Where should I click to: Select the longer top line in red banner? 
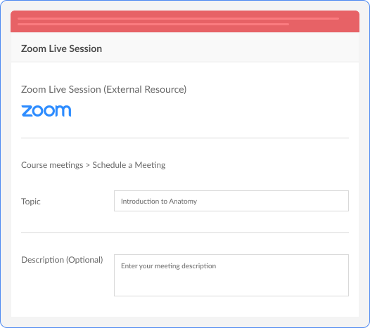tap(178, 19)
